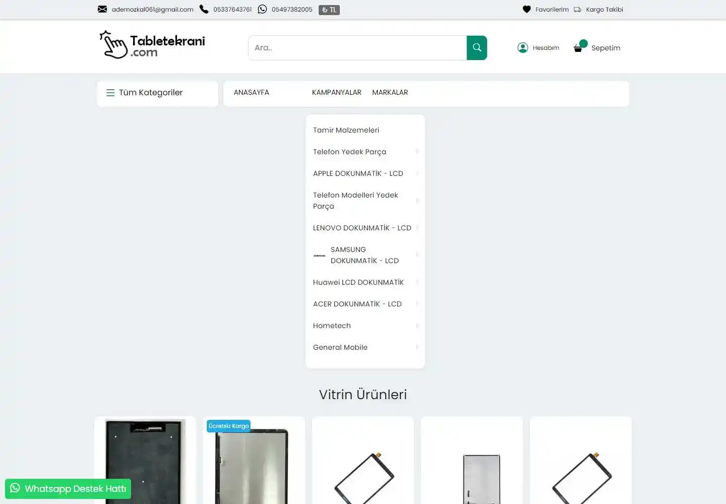Select Huawei LCD DOKUNMATİK category
Screen dimensions: 726x504
click(358, 282)
